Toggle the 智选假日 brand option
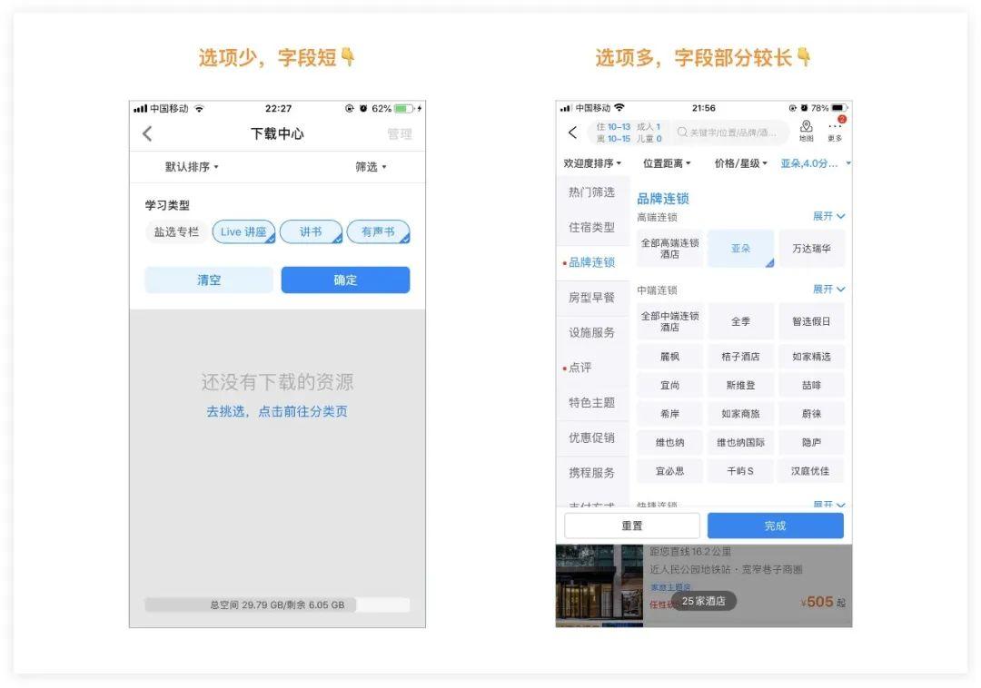The width and height of the screenshot is (981, 688). point(811,322)
